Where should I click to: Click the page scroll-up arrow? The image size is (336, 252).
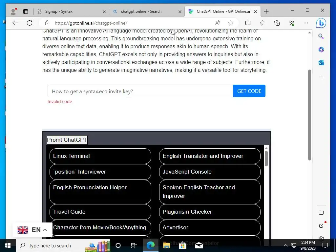point(309,32)
